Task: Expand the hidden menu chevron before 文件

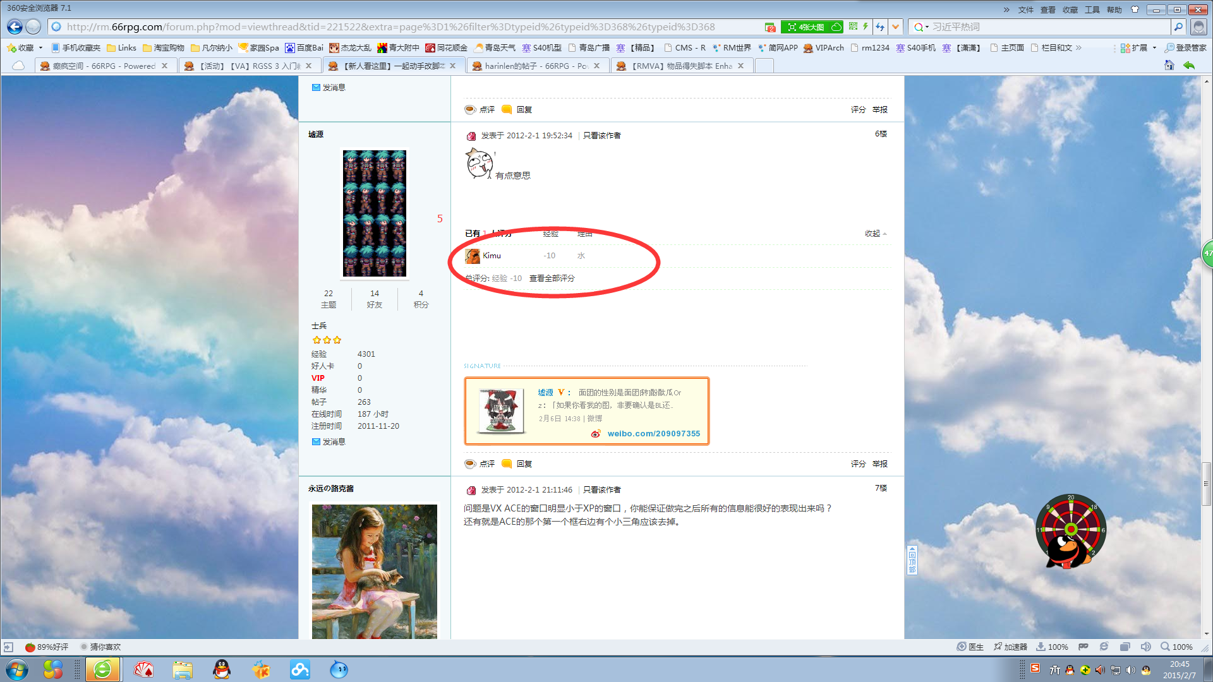Action: tap(1006, 9)
